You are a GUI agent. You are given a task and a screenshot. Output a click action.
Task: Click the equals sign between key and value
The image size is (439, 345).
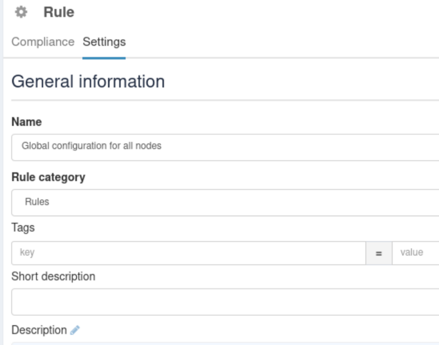[x=379, y=253]
